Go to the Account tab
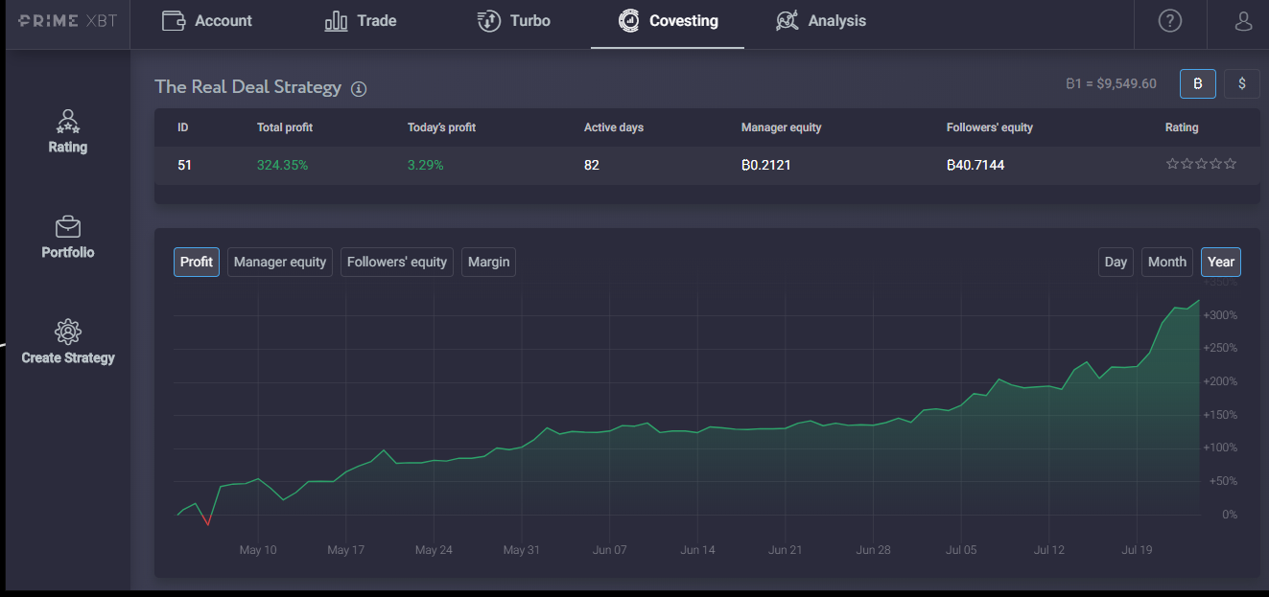1269x597 pixels. 207,21
